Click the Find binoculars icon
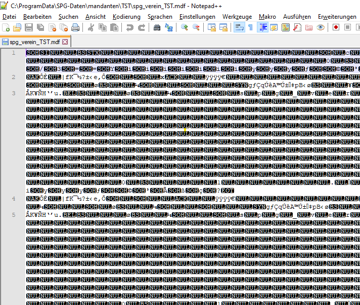The height and width of the screenshot is (305, 360). 156,27
